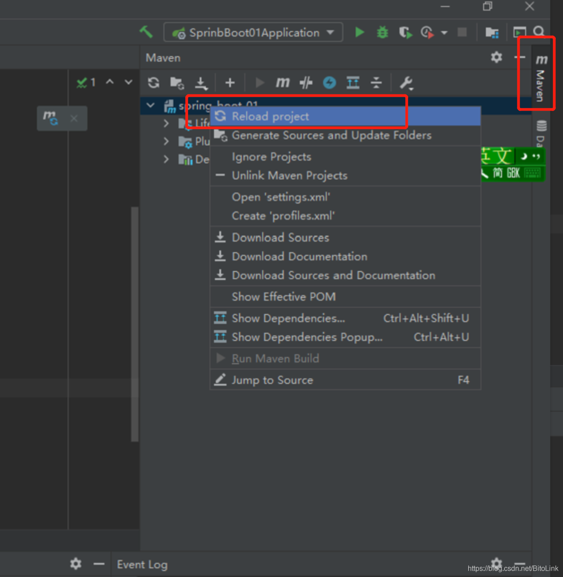Expand the profiler run options arrow
Screen dimensions: 563x577
(x=444, y=33)
